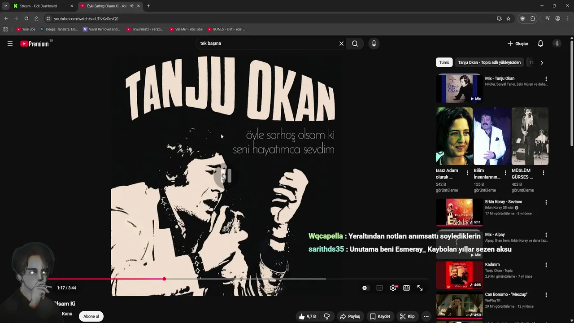Open options for Erkin Koray - Sevince

tap(546, 202)
